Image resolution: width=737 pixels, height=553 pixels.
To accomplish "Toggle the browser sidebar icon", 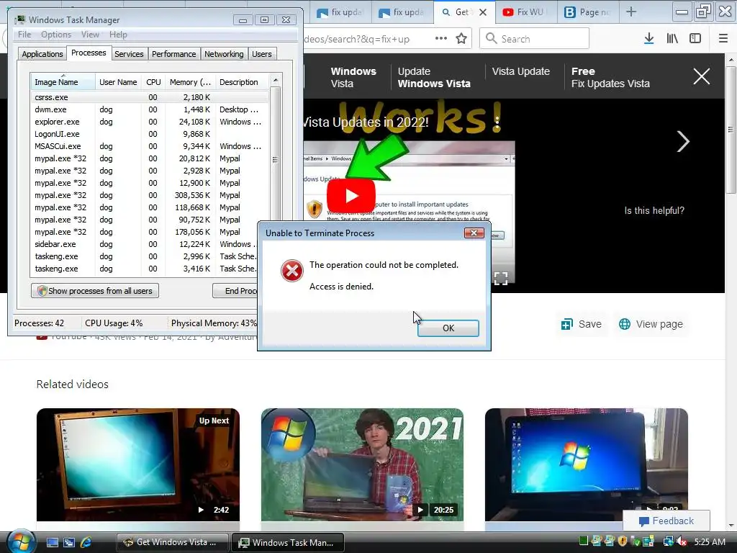I will pyautogui.click(x=695, y=39).
